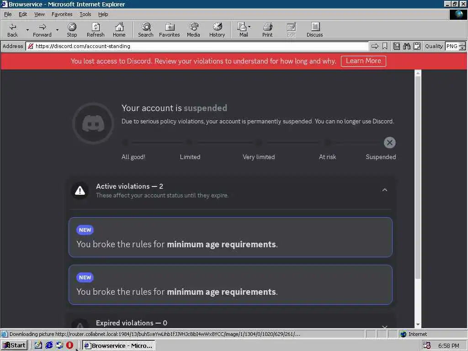The image size is (468, 351).
Task: Open first minimum age requirements violation
Action: (230, 237)
